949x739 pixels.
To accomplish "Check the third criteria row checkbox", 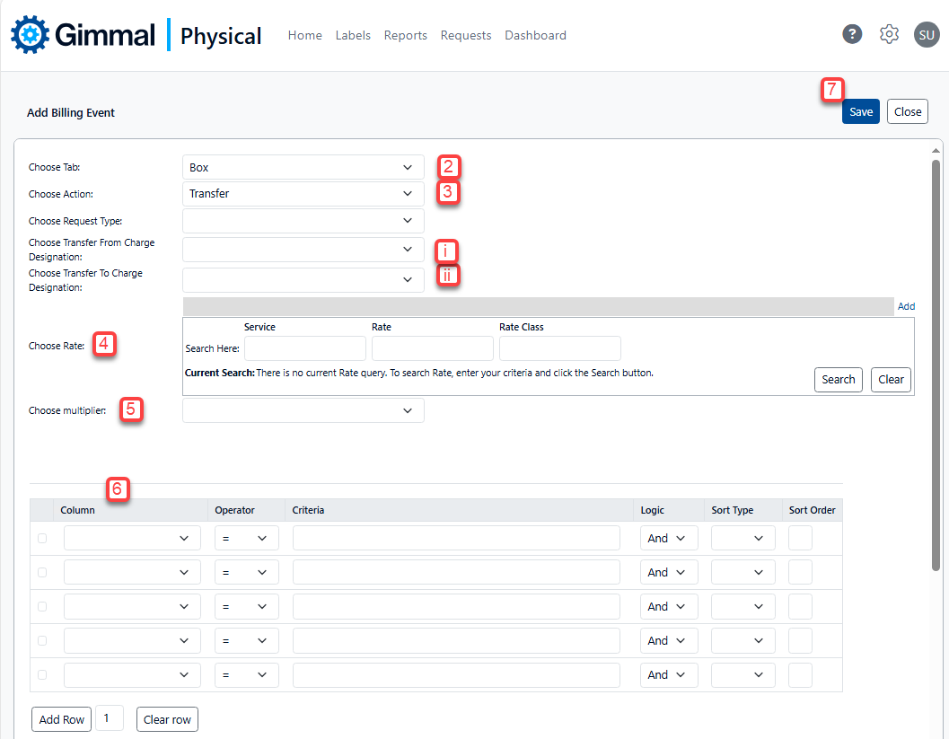I will (42, 607).
